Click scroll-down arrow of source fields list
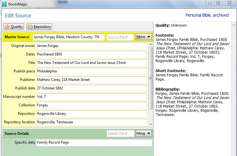 click(x=150, y=124)
